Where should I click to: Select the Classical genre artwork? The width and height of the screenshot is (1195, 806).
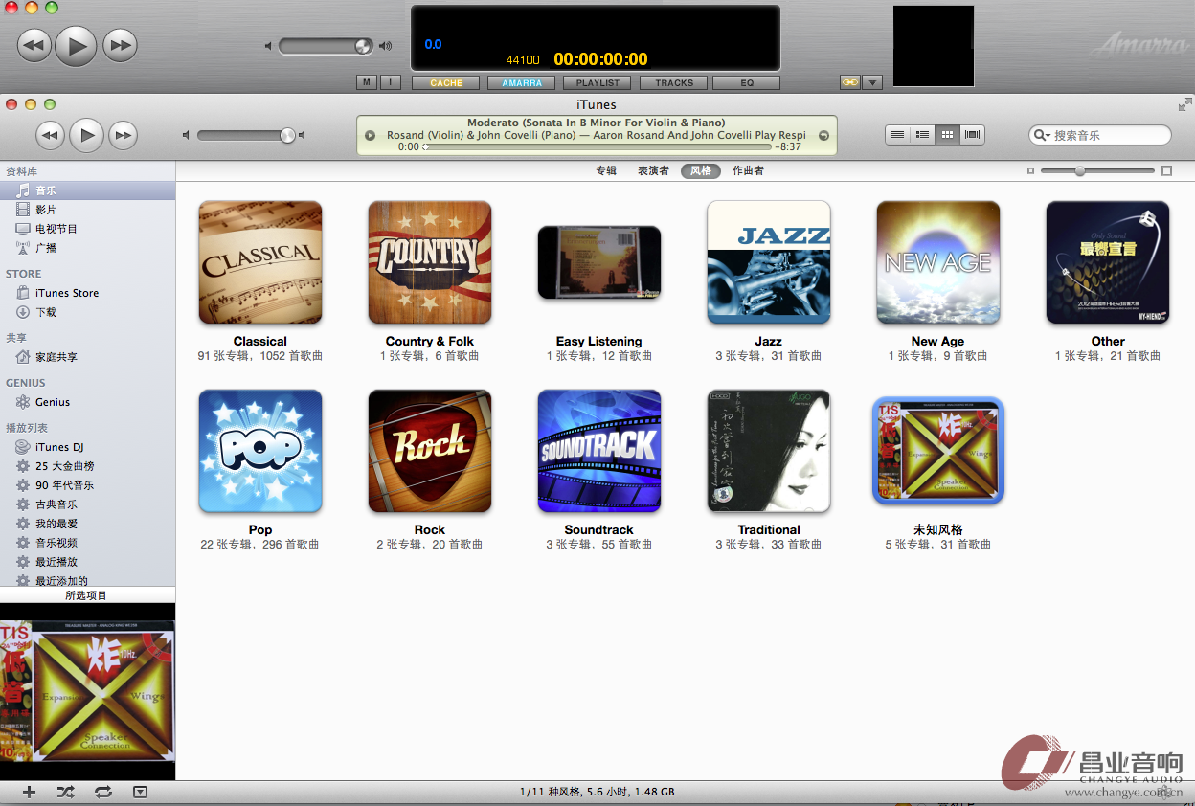click(260, 262)
